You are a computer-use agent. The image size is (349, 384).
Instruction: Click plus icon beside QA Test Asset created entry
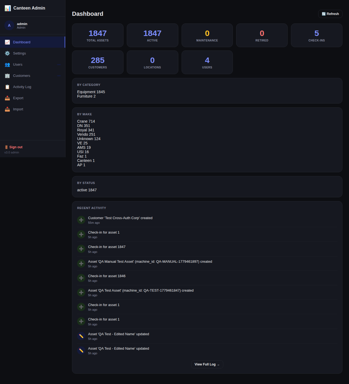coord(81,292)
